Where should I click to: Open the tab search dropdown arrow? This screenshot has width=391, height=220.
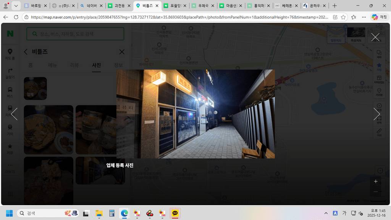[x=16, y=5]
